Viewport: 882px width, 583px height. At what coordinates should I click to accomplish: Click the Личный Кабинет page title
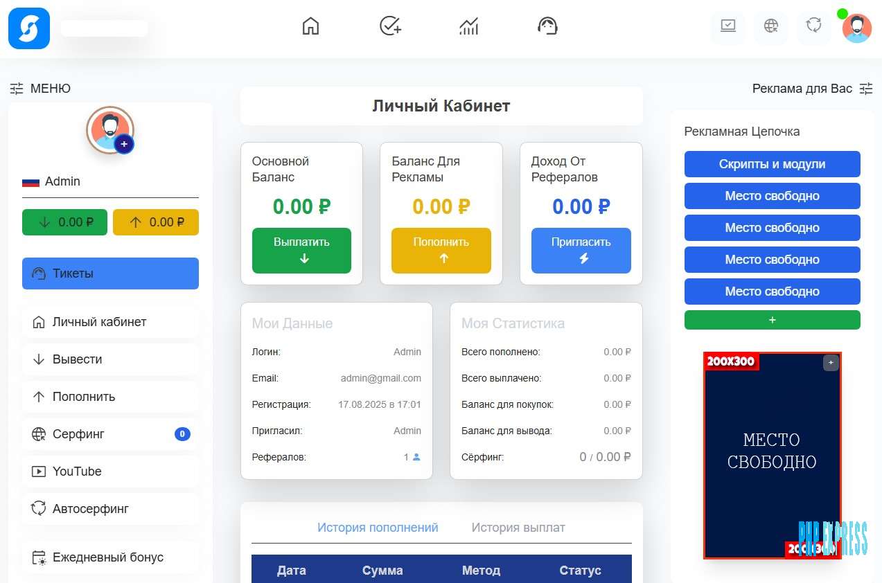[441, 106]
